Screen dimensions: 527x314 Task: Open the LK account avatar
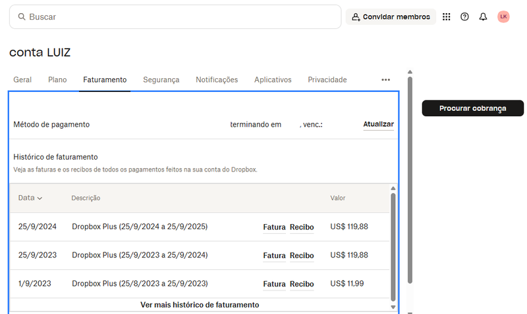[x=503, y=17]
